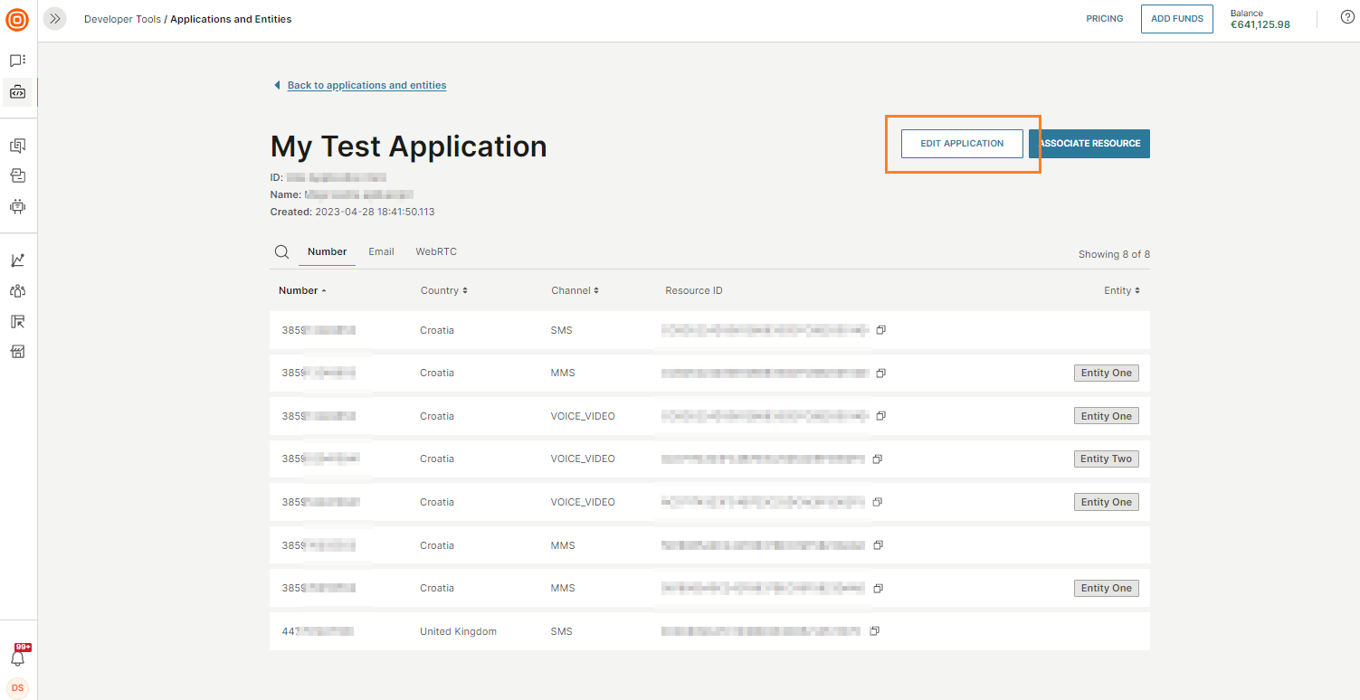
Task: Switch to the Email tab
Action: (381, 251)
